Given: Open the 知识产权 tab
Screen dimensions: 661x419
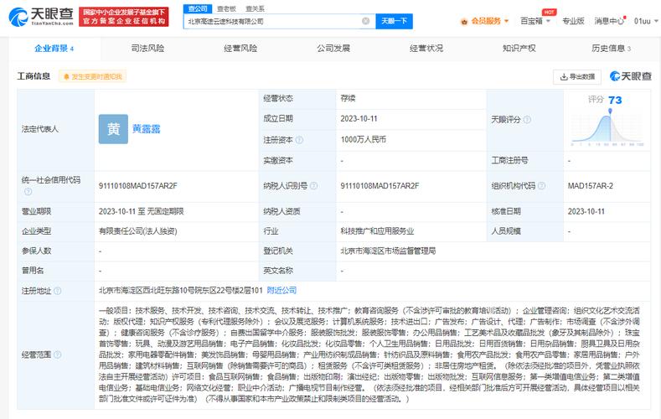Looking at the screenshot, I should point(519,49).
